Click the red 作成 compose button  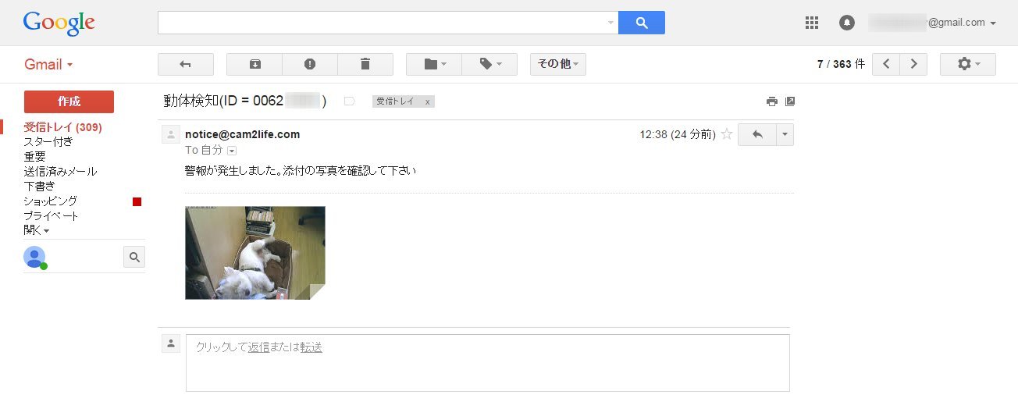pos(69,101)
